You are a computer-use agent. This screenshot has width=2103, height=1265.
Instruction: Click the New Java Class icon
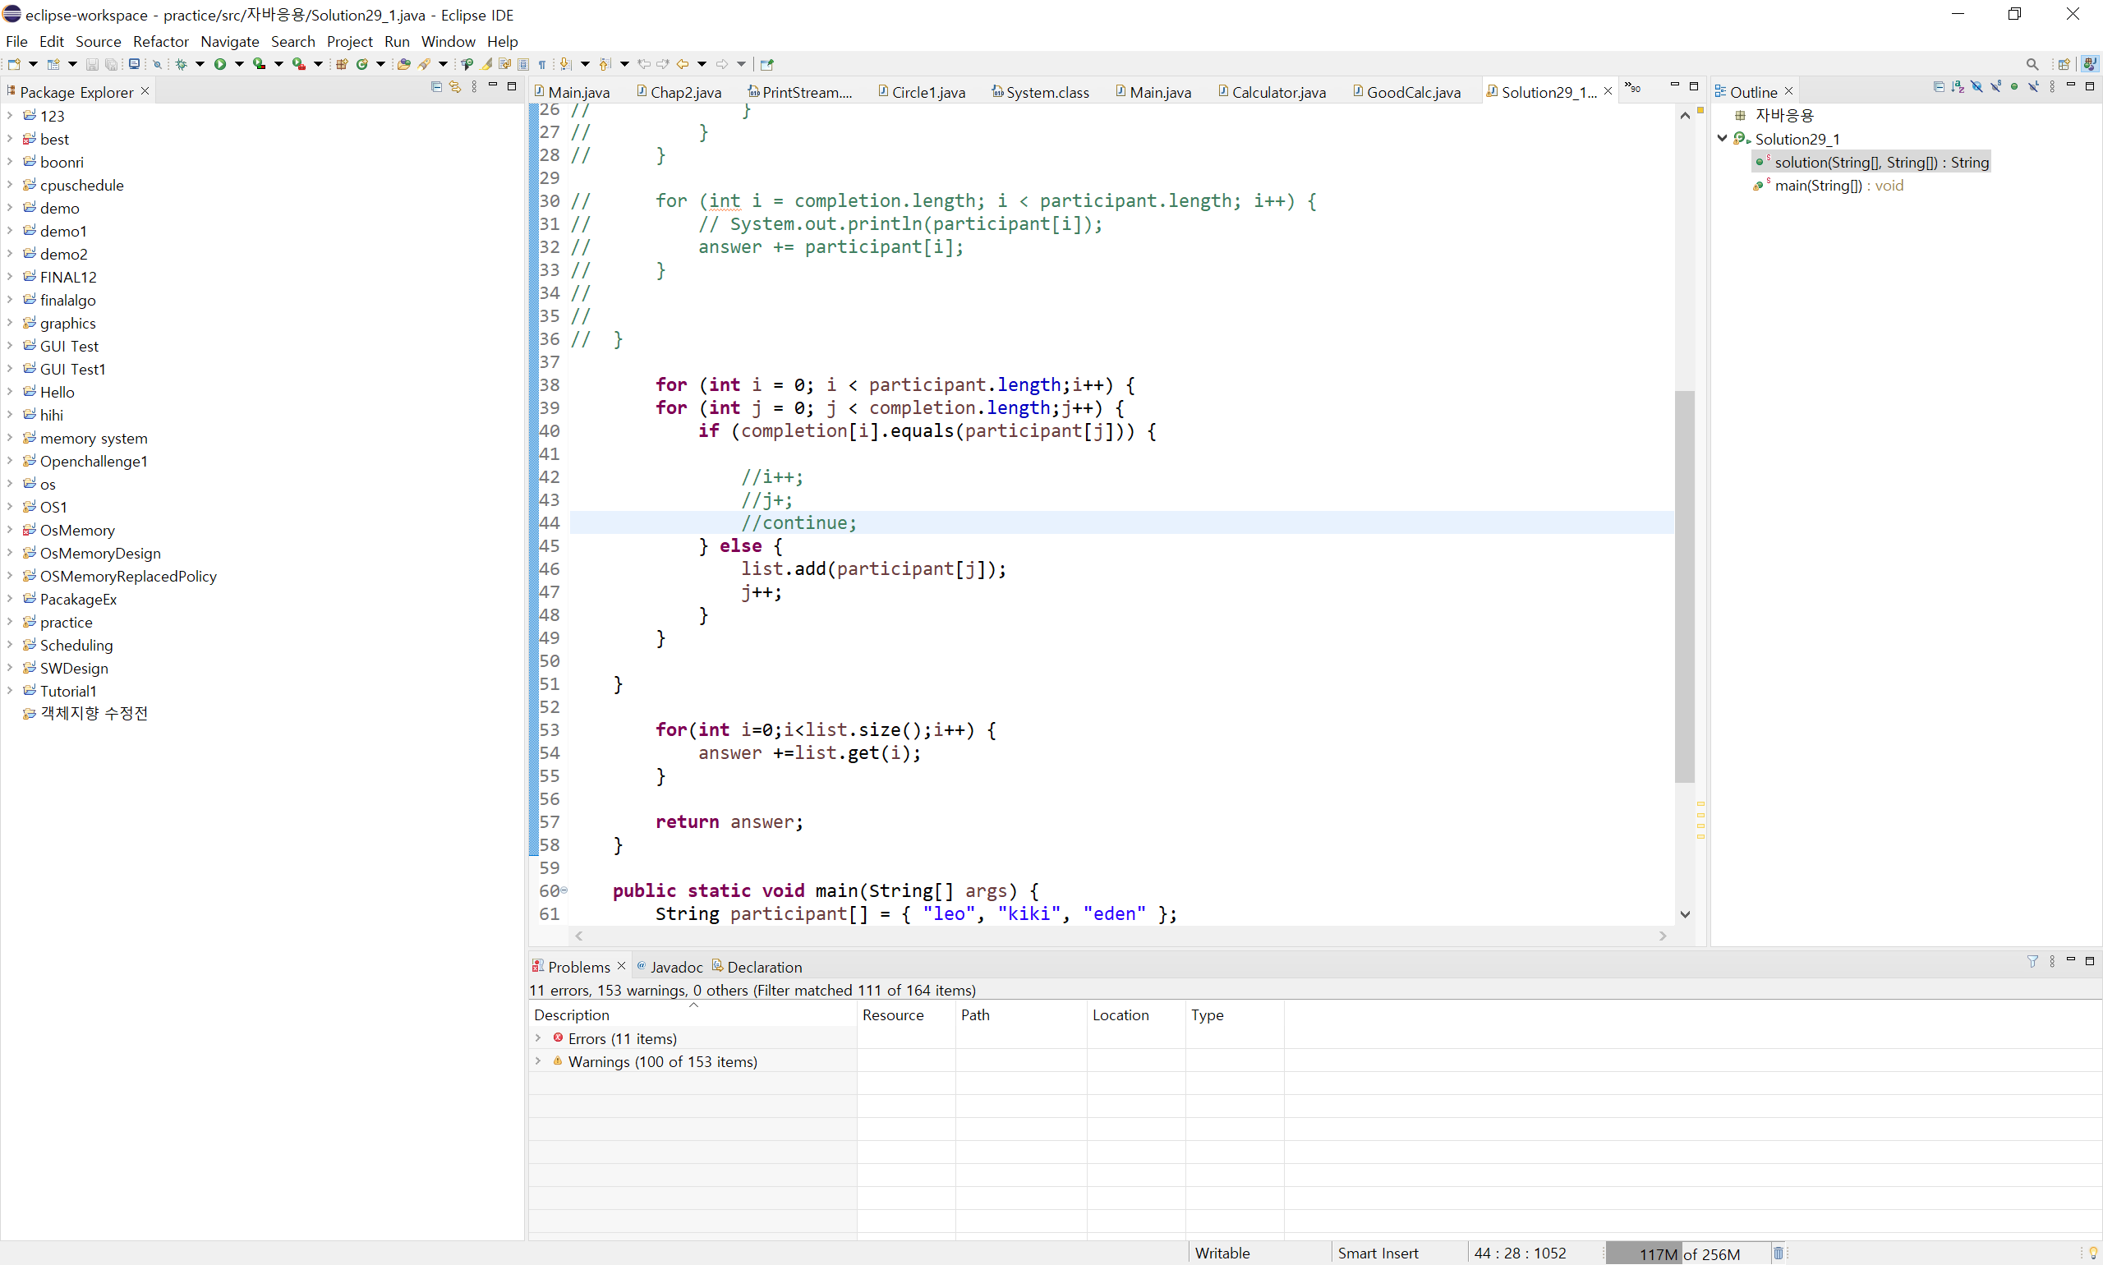coord(361,64)
